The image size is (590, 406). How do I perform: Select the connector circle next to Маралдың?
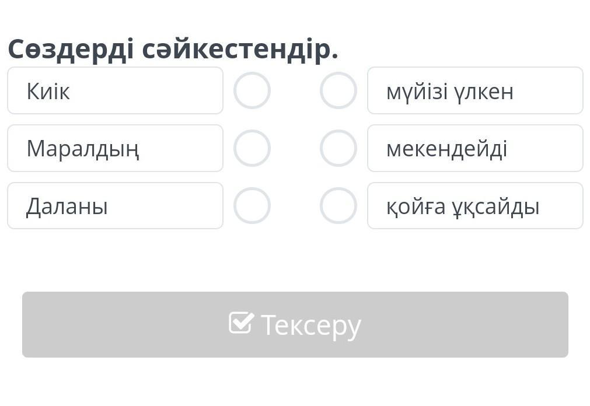click(x=252, y=148)
